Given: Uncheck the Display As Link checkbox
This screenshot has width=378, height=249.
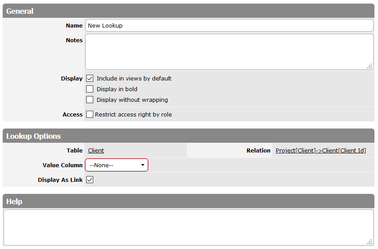Looking at the screenshot, I should pyautogui.click(x=90, y=180).
